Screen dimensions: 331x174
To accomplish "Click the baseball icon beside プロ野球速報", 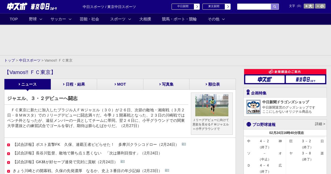I will [x=249, y=124].
